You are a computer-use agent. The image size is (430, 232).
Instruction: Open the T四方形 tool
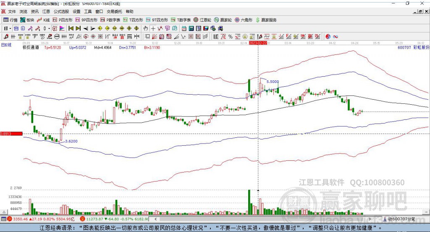(133, 20)
